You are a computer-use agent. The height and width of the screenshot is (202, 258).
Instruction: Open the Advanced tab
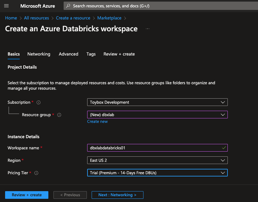[x=68, y=54]
